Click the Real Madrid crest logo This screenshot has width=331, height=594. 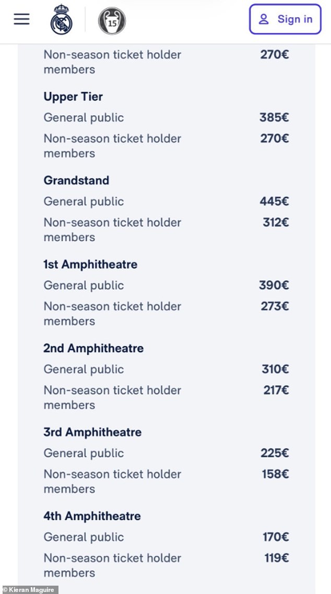pos(61,21)
